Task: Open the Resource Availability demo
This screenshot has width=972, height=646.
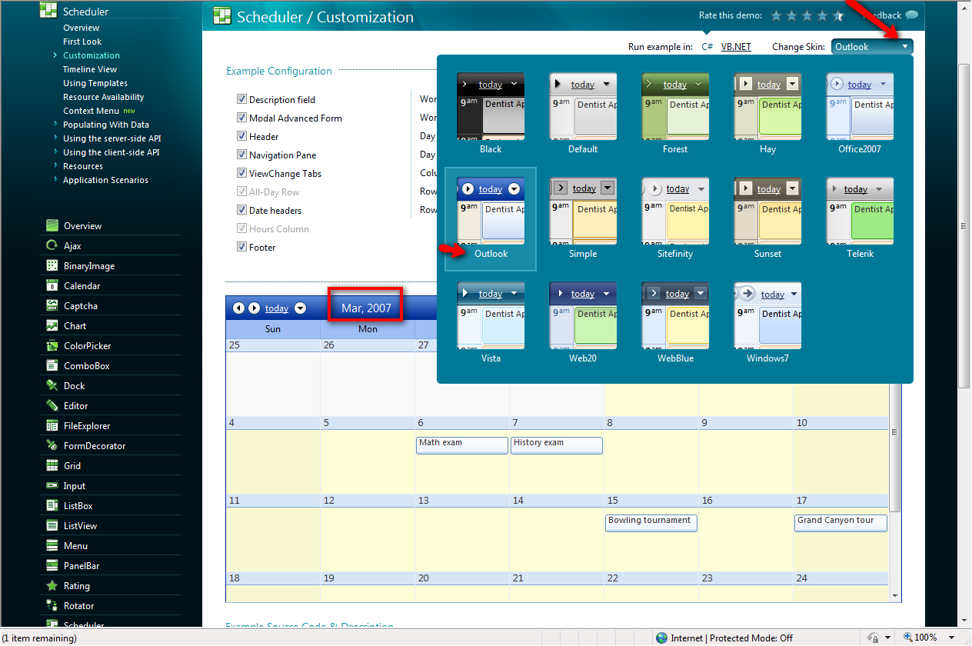Action: pyautogui.click(x=104, y=97)
